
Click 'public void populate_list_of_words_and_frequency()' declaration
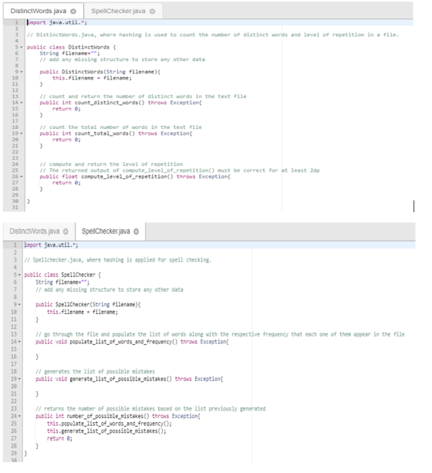pos(132,342)
